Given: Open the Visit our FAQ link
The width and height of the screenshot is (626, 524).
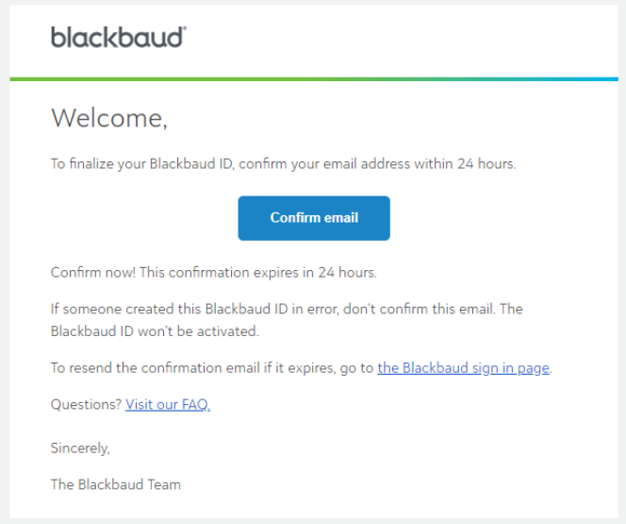Looking at the screenshot, I should coord(168,404).
